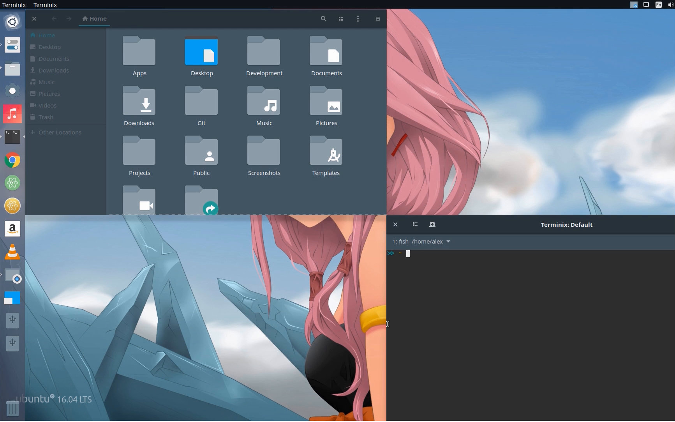The height and width of the screenshot is (422, 675).
Task: Launch the music player from launcher
Action: pyautogui.click(x=12, y=114)
